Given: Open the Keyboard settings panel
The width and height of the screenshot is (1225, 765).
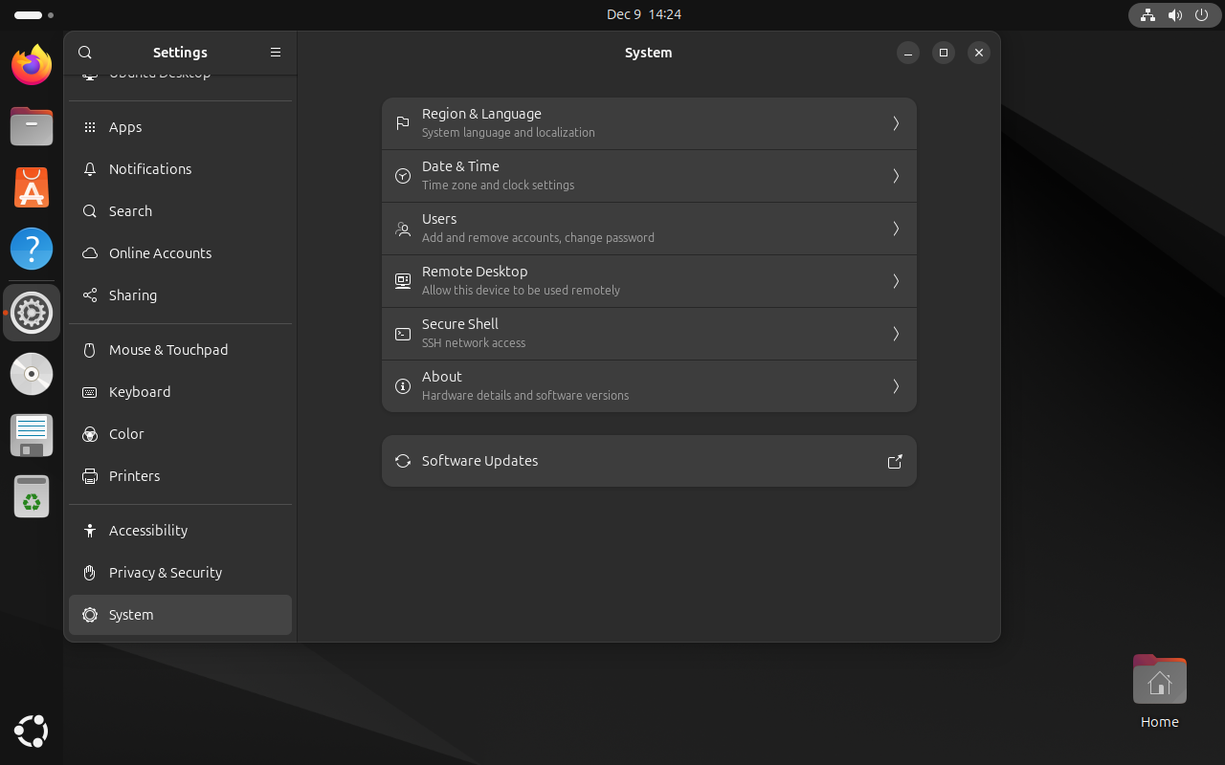Looking at the screenshot, I should click(x=180, y=392).
